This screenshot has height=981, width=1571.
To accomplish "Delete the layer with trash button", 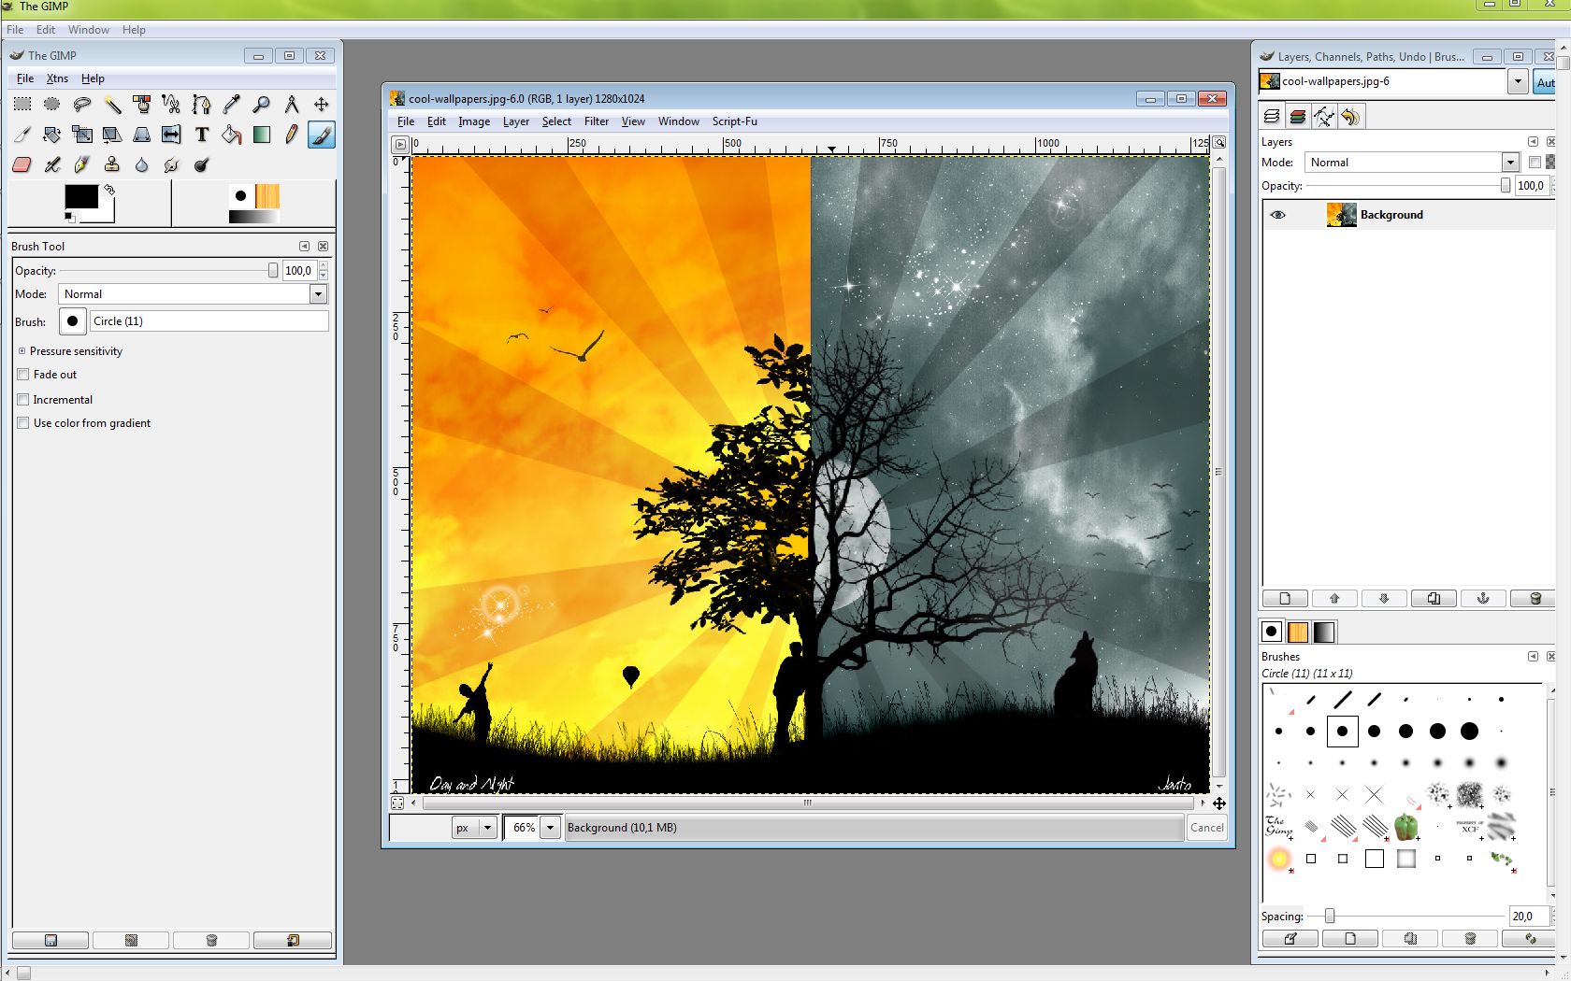I will pyautogui.click(x=1535, y=599).
